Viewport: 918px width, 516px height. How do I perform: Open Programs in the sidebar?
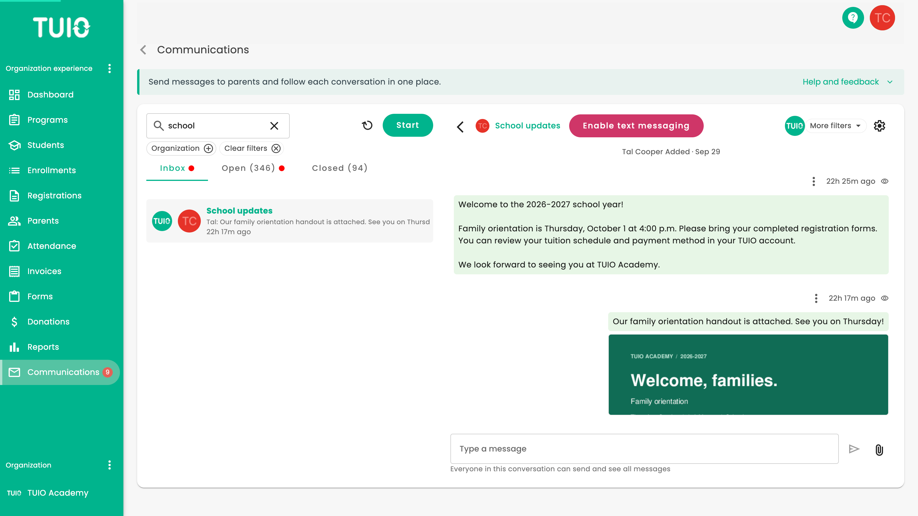[x=61, y=120]
